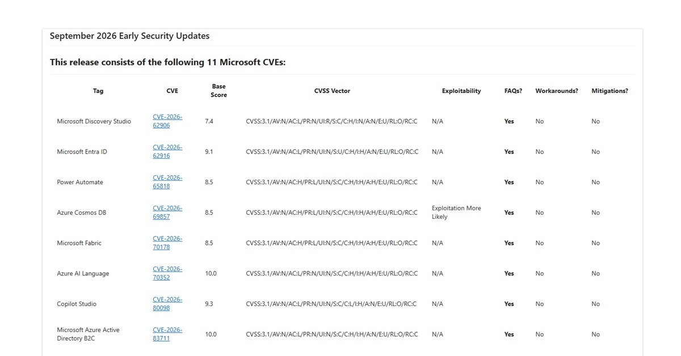The image size is (681, 356).
Task: Open the CVE-2026-80098 link
Action: 167,304
